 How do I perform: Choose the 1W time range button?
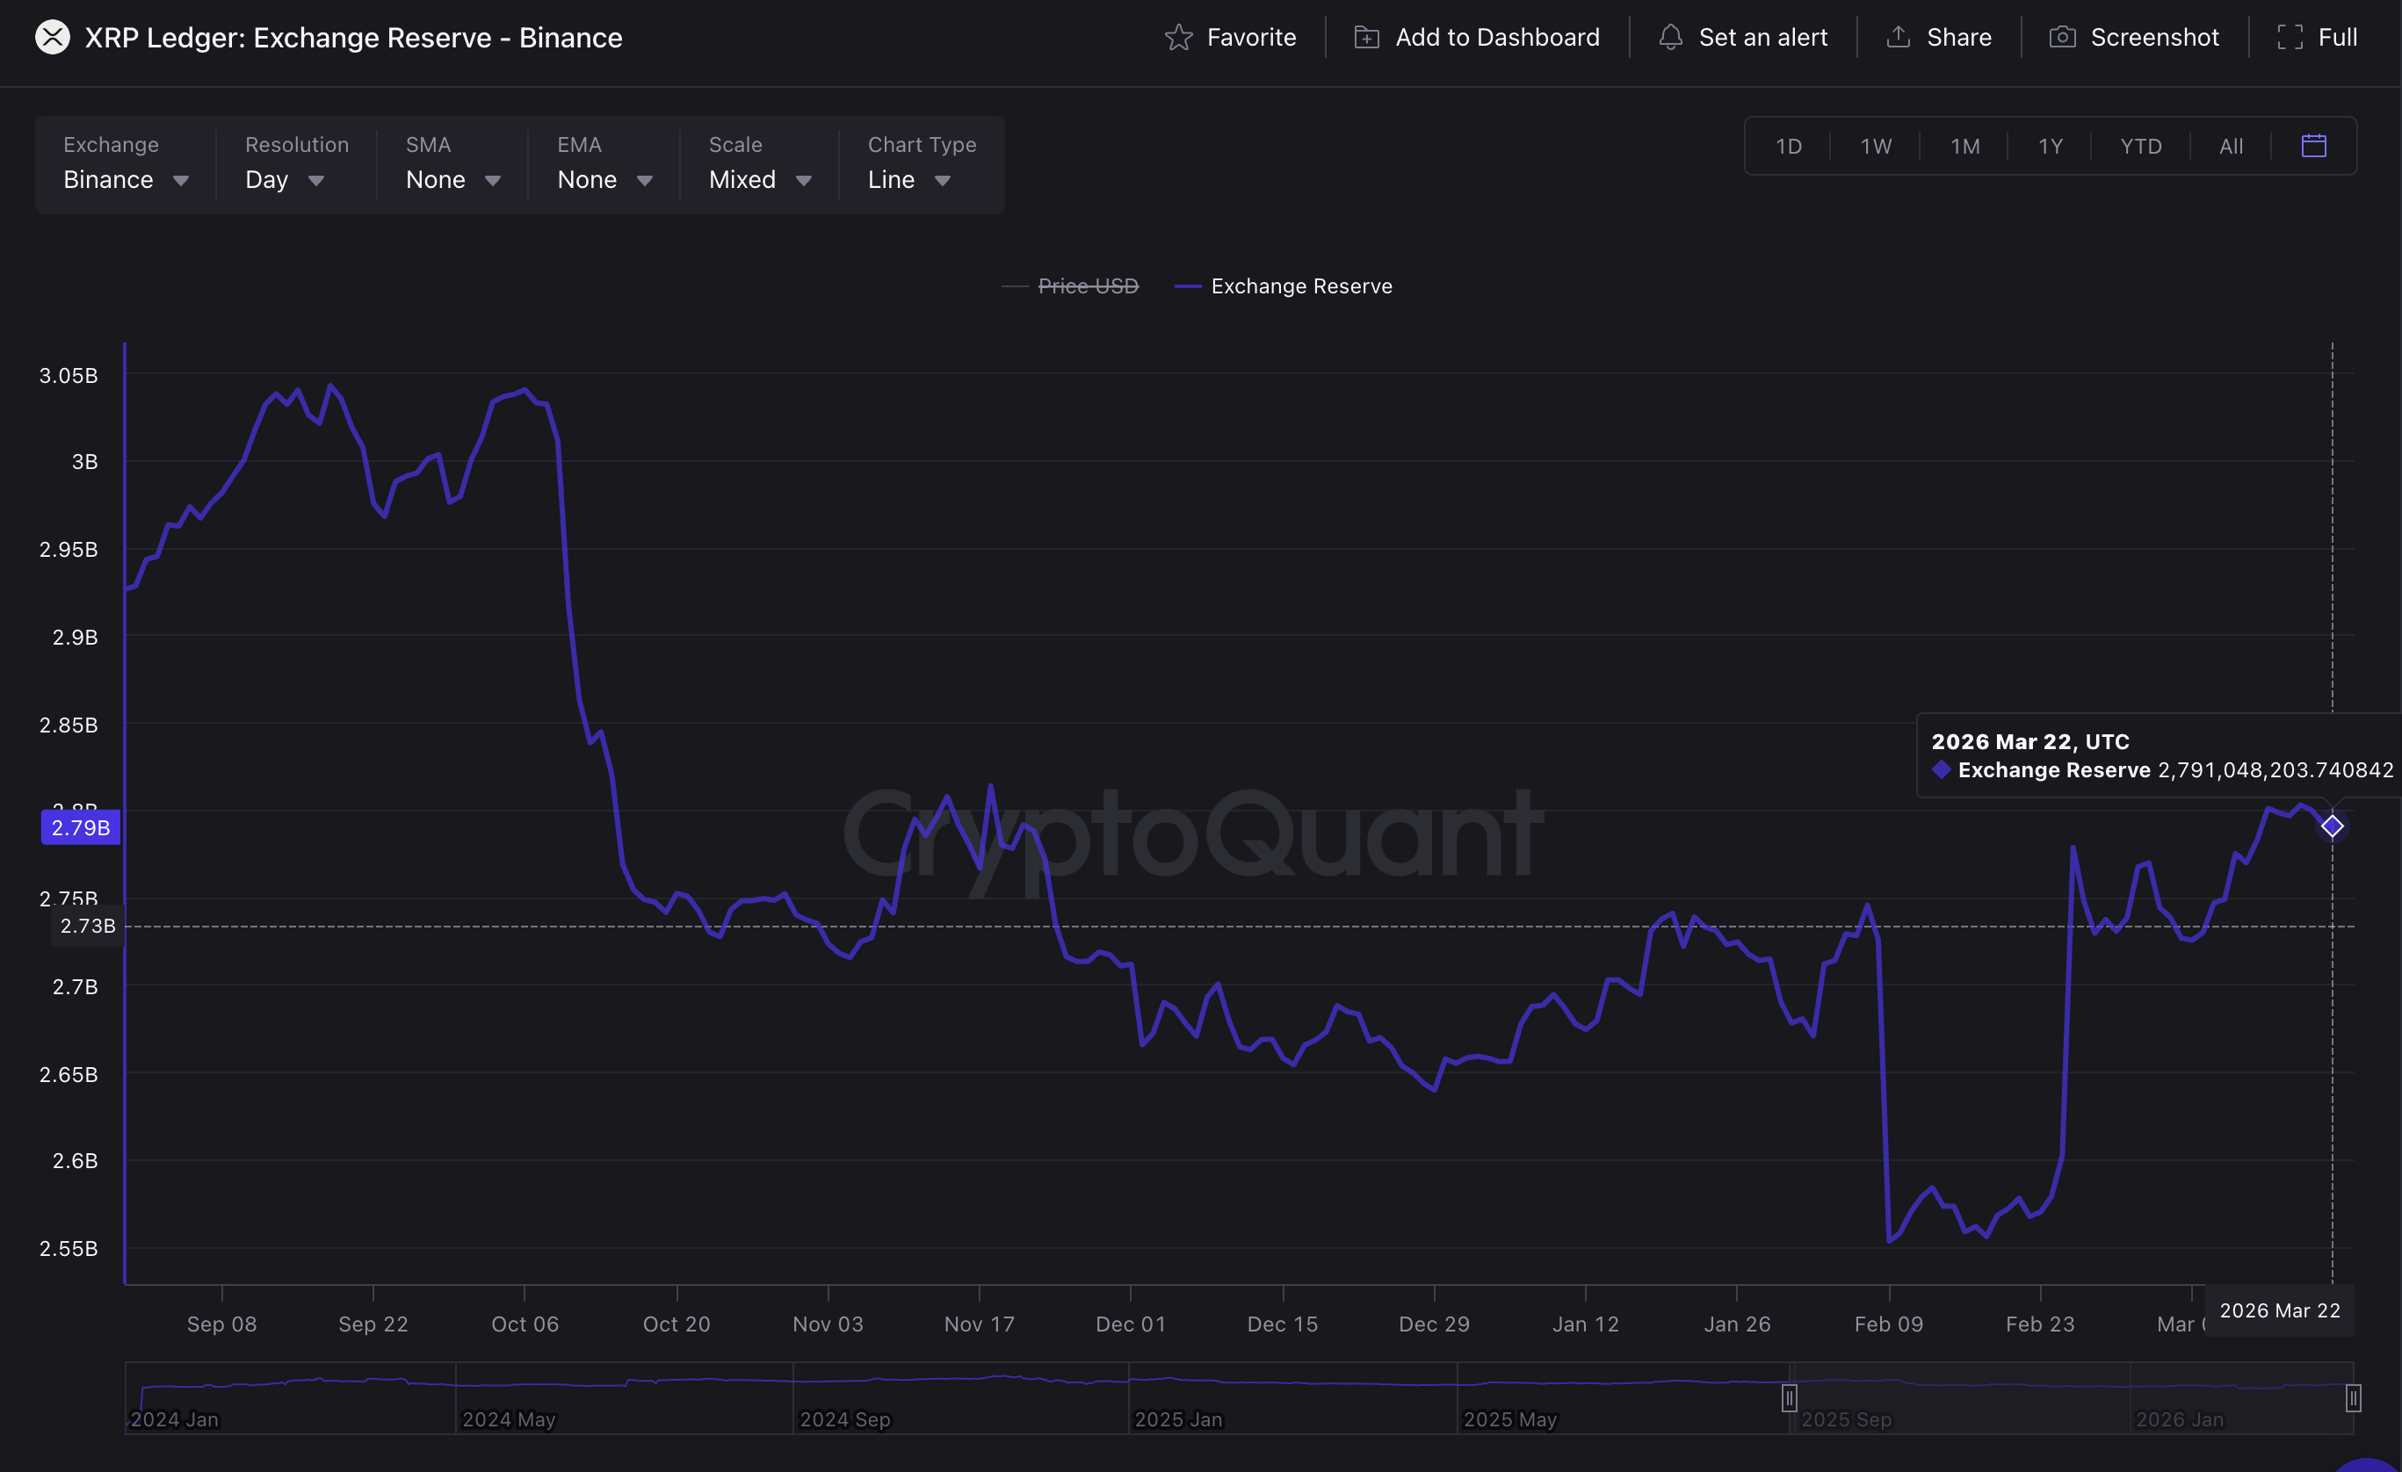pyautogui.click(x=1875, y=146)
